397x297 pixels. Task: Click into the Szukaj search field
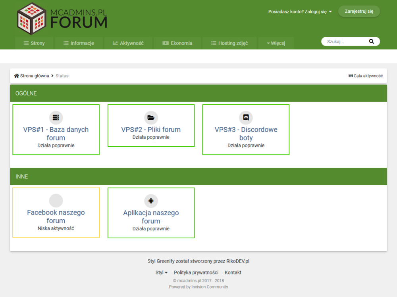coord(345,42)
